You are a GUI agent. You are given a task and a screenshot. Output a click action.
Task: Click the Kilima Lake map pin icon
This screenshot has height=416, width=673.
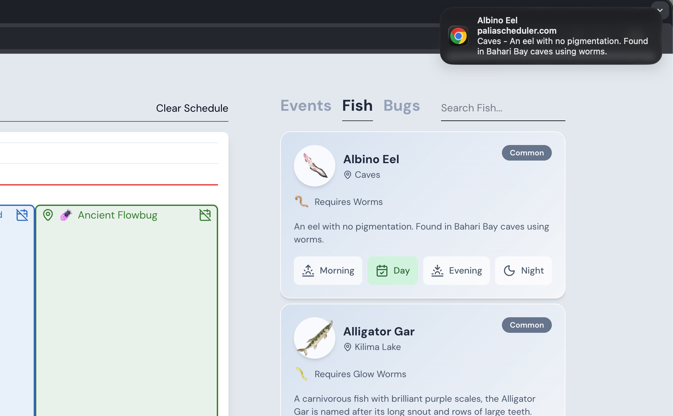click(347, 347)
